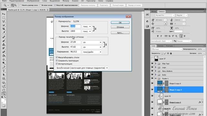This screenshot has width=207, height=116.
Task: Toggle 'Масштабировать стили' checkbox
Action: tap(57, 57)
